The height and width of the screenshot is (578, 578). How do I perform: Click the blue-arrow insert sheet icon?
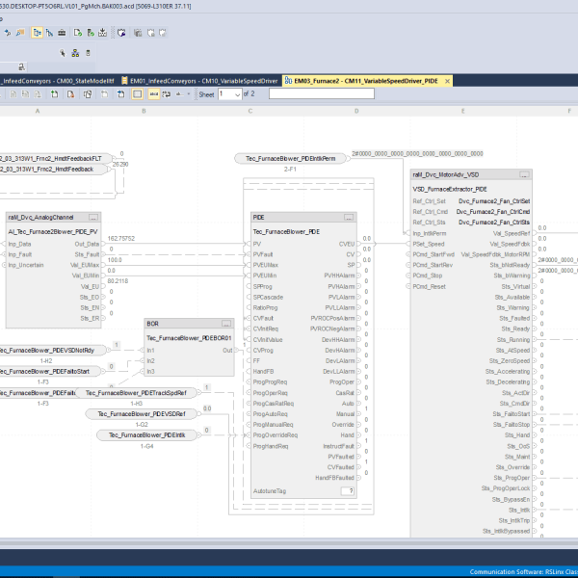[121, 94]
